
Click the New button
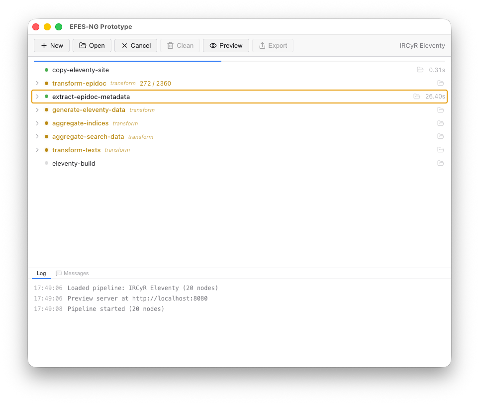(52, 46)
